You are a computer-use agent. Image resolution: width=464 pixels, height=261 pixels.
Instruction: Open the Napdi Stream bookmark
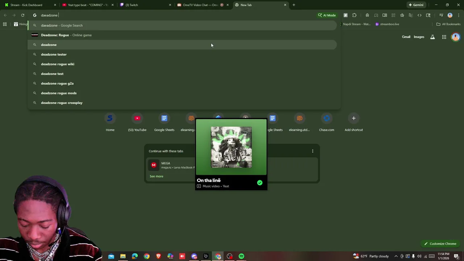[356, 24]
